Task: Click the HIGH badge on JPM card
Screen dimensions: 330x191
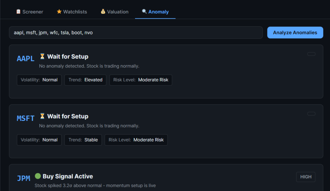Action: 306,177
